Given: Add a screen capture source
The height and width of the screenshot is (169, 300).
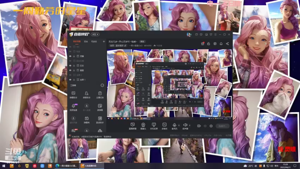Looking at the screenshot, I should 133,126.
